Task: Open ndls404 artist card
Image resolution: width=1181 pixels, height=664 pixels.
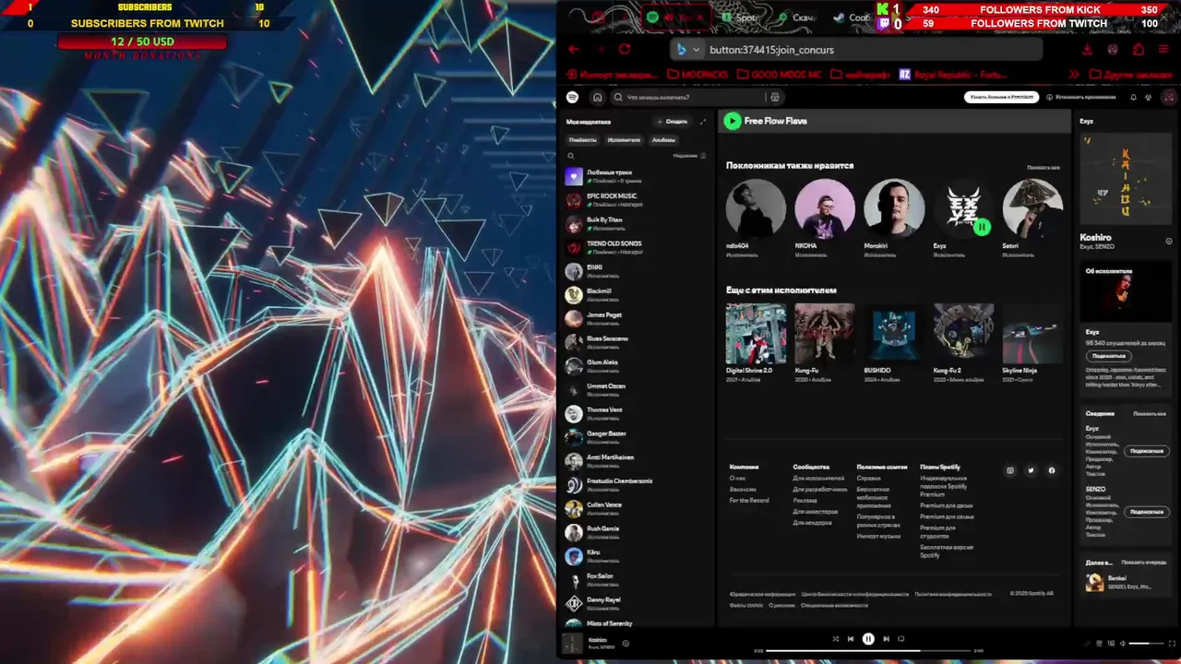Action: (x=756, y=219)
